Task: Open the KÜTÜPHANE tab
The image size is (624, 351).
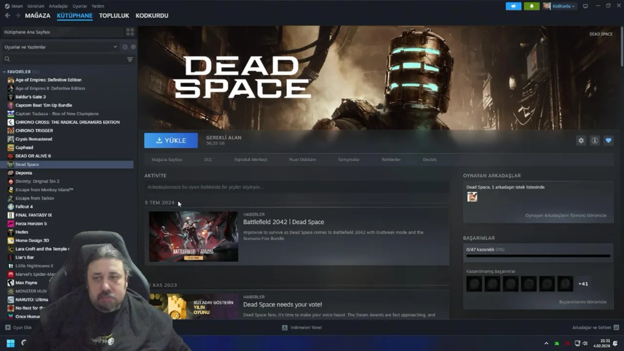Action: (75, 16)
